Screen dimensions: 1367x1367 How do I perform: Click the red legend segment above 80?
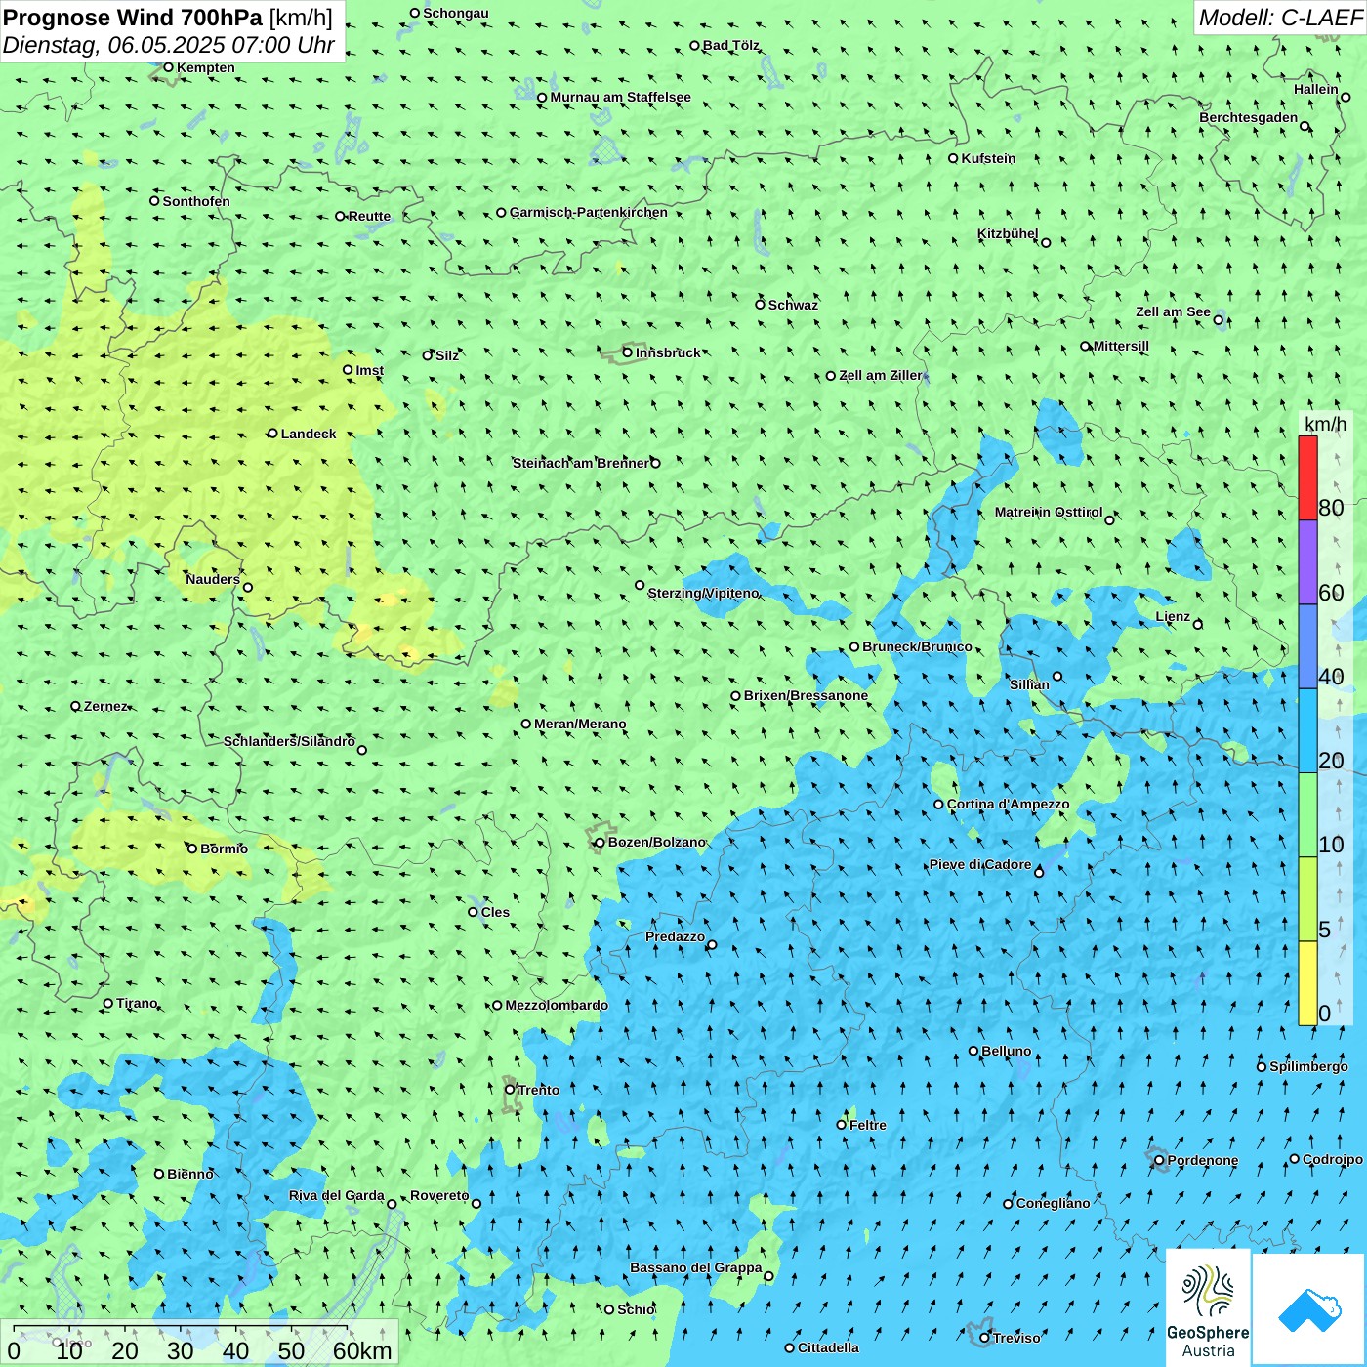coord(1307,477)
